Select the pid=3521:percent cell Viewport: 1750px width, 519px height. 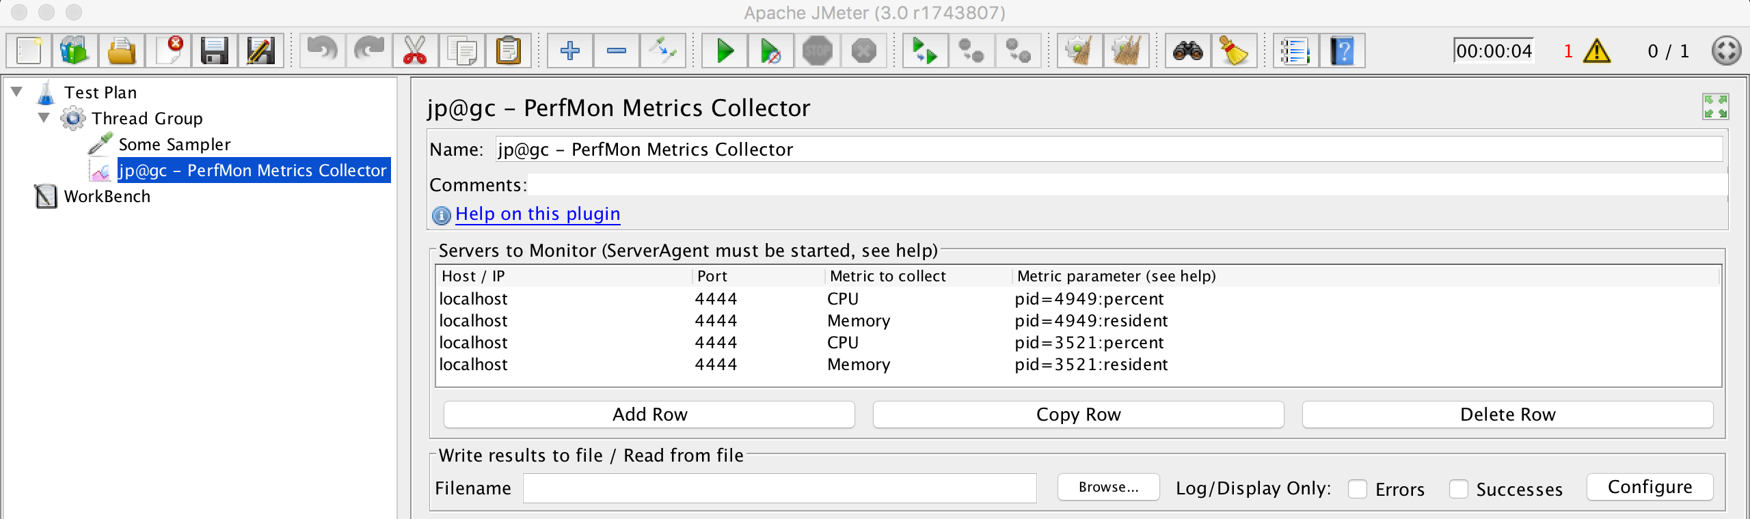[x=1365, y=342]
